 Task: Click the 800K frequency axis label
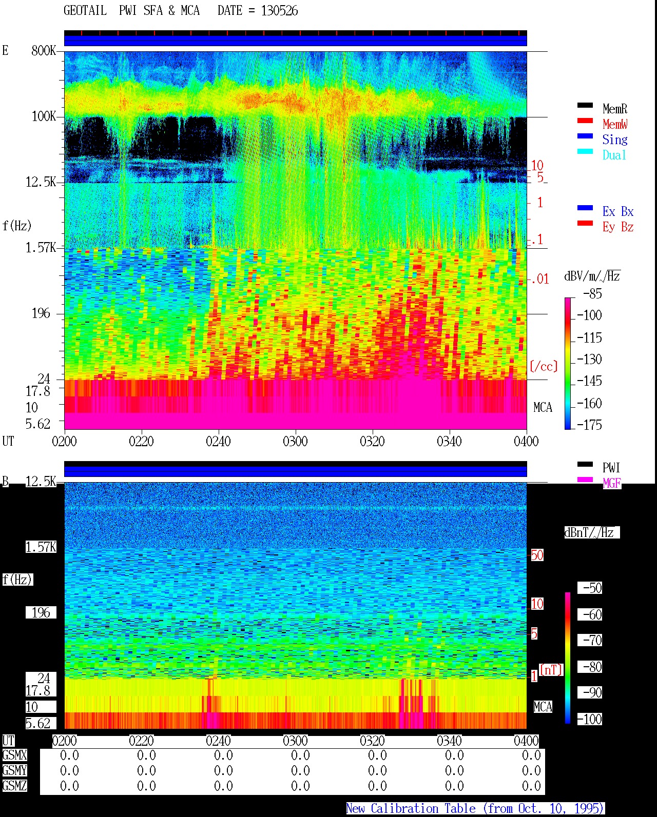click(x=44, y=51)
